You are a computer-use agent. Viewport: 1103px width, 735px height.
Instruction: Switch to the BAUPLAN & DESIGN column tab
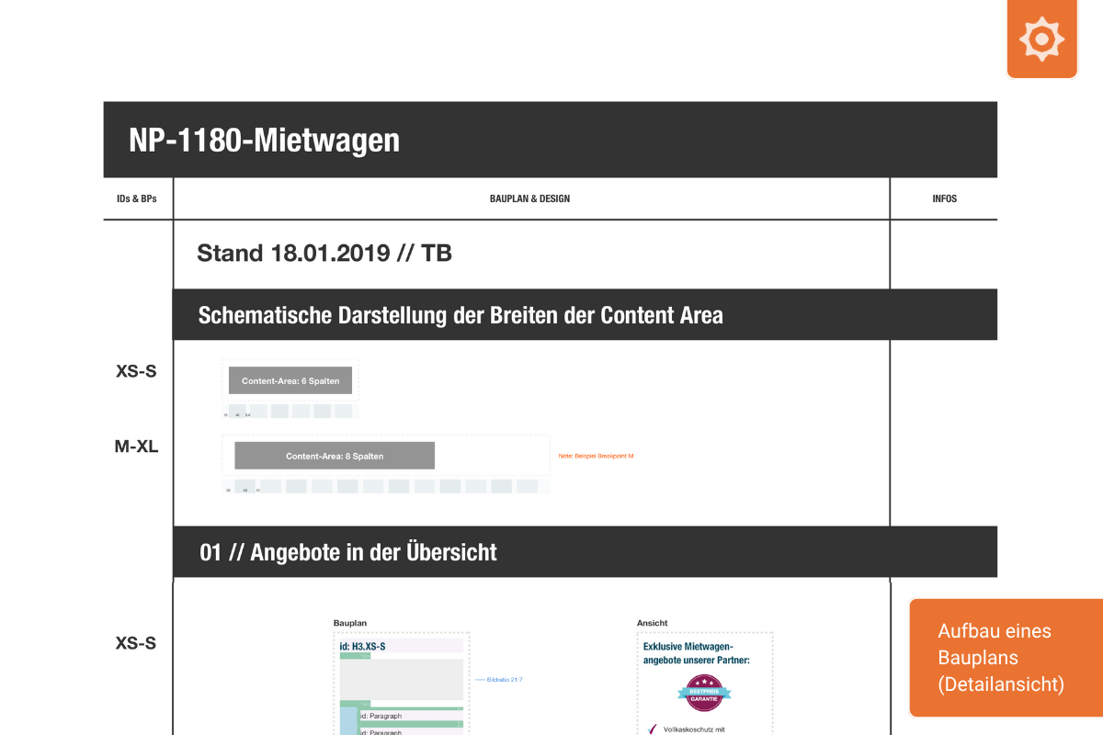point(529,198)
